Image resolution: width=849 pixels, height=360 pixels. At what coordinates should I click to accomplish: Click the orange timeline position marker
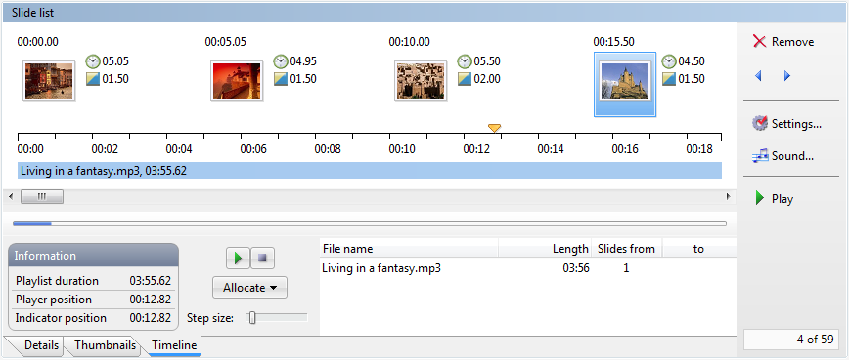point(494,128)
